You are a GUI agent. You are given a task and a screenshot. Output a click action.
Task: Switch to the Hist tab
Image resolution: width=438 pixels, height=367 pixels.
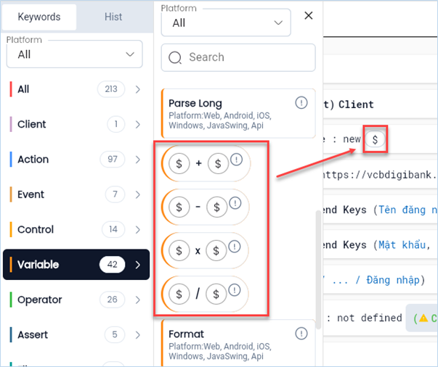(x=113, y=17)
